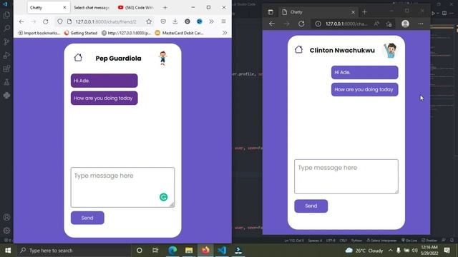The image size is (458, 257).
Task: Switch to the Select chat message tab
Action: tap(92, 8)
